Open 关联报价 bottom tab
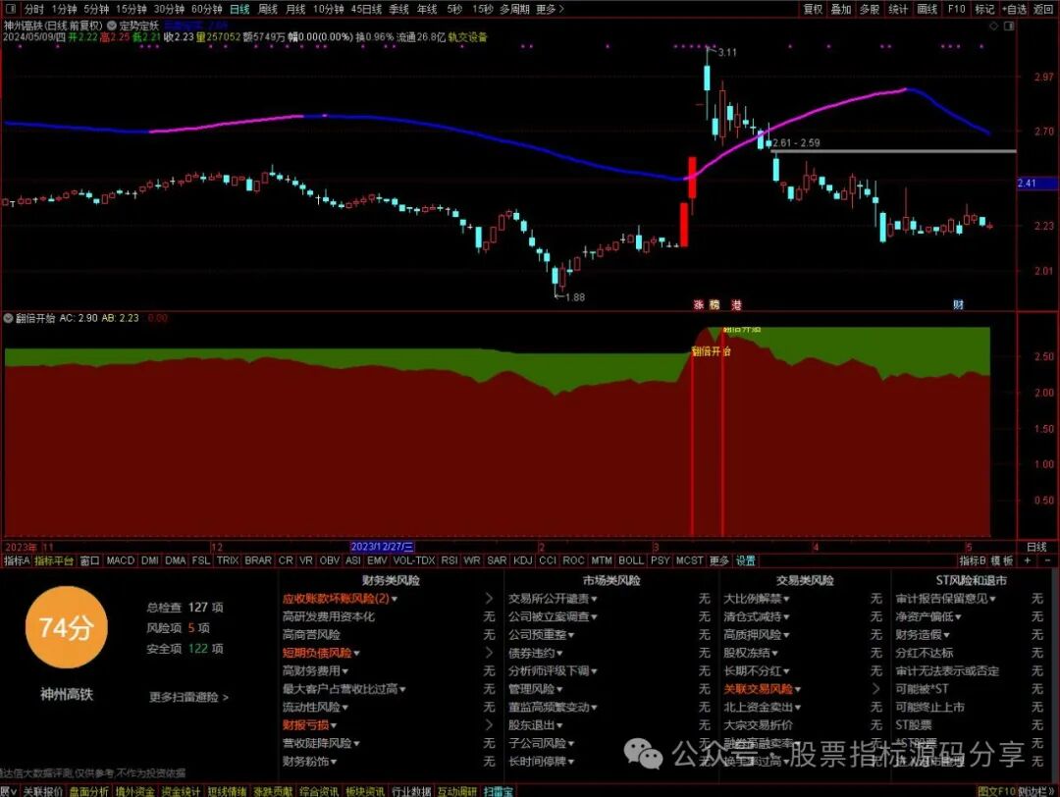The width and height of the screenshot is (1060, 797). (x=42, y=791)
